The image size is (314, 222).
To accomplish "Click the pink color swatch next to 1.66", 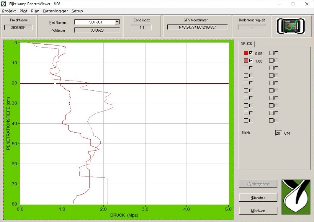I will (x=247, y=61).
